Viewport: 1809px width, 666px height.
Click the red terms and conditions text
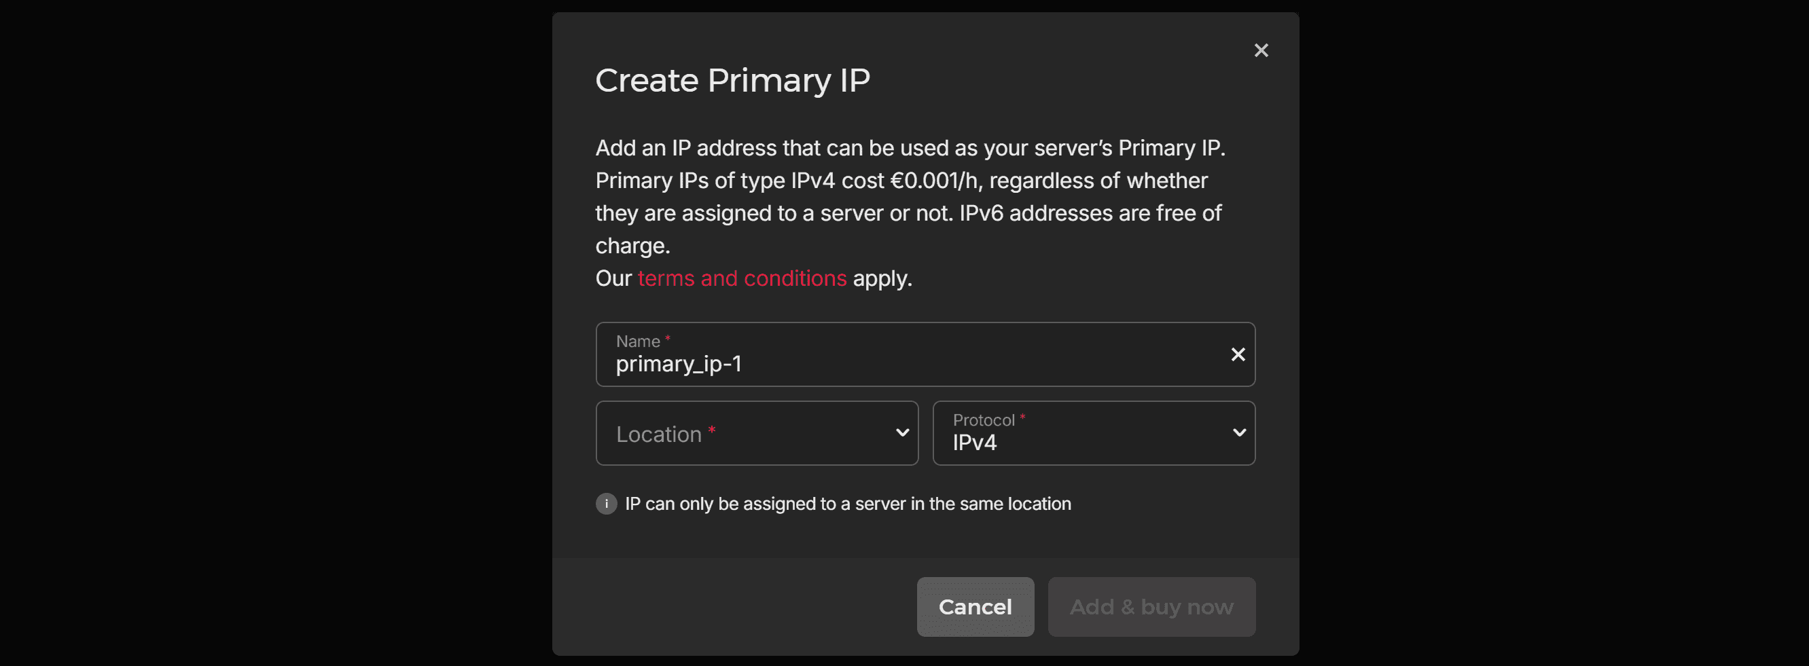coord(741,278)
